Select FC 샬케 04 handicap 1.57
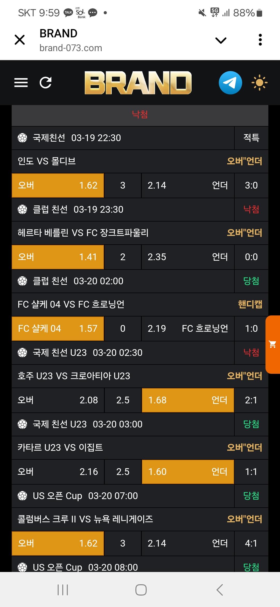This screenshot has height=607, width=280. (58, 329)
